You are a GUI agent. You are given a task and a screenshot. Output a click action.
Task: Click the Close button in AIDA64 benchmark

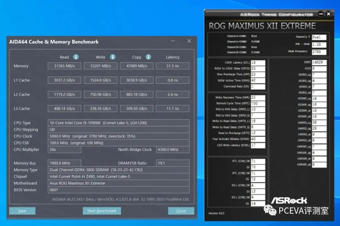(181, 211)
